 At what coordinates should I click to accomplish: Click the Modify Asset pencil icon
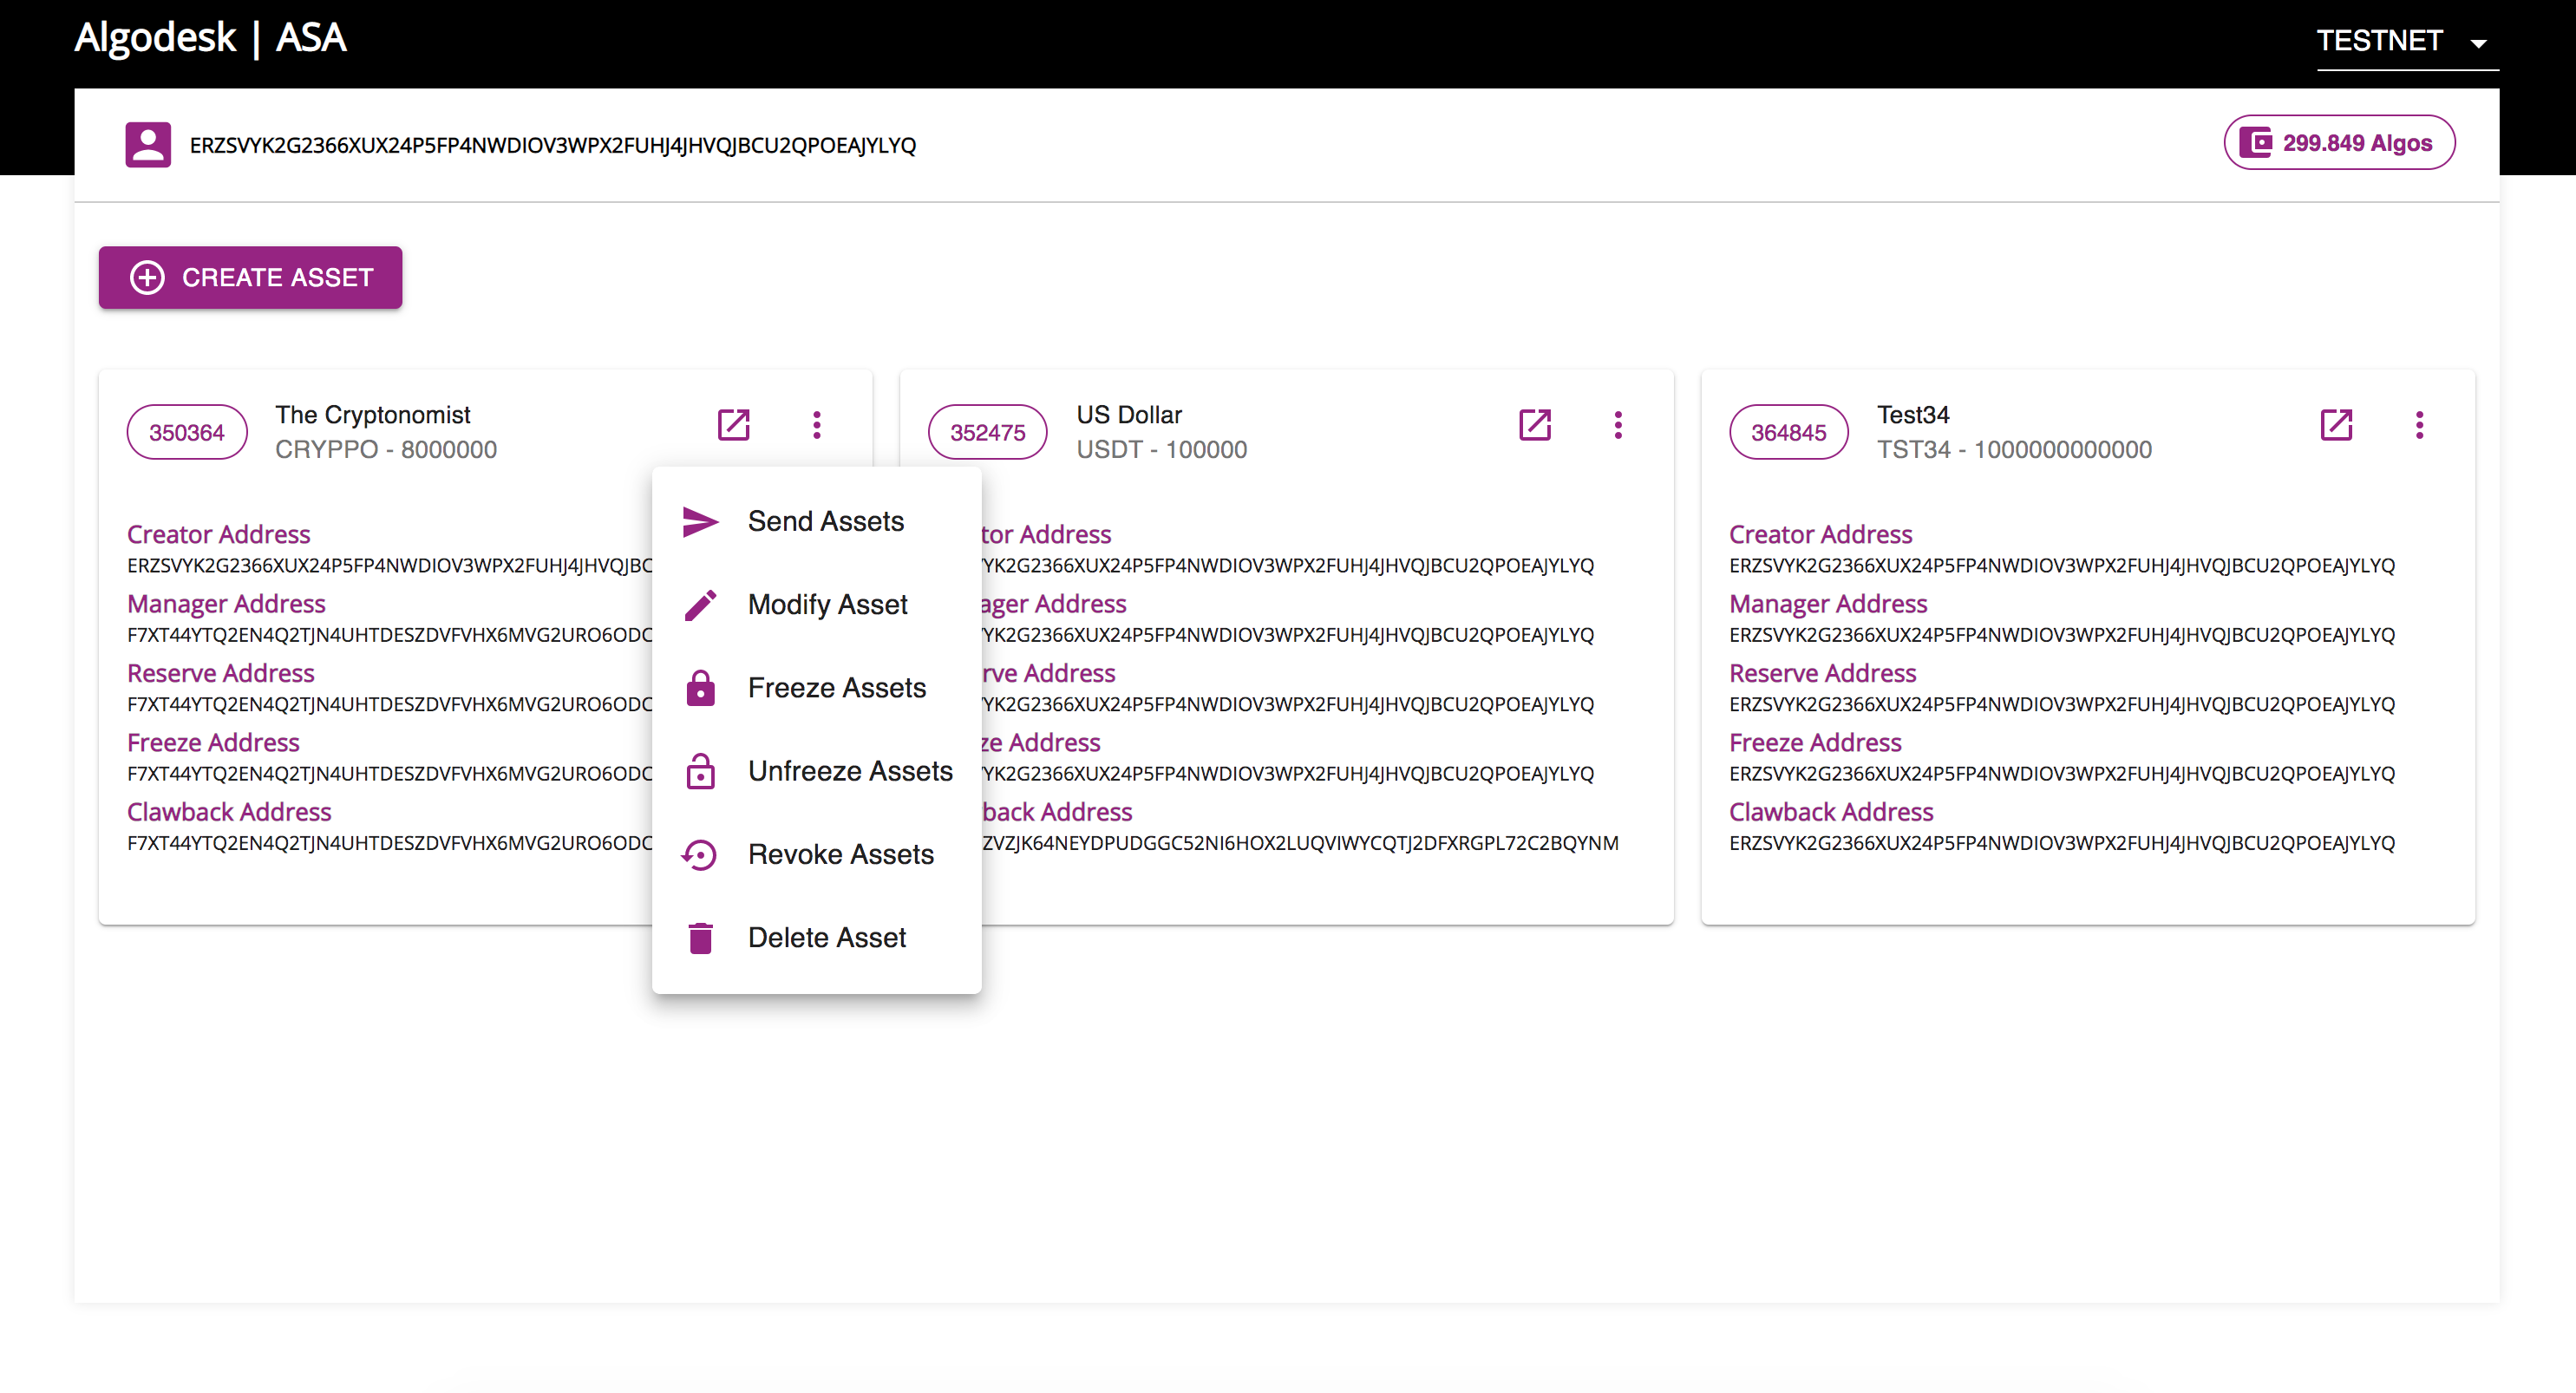point(700,604)
